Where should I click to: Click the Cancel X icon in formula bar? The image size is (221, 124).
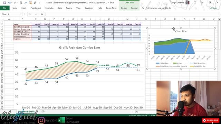[30, 14]
